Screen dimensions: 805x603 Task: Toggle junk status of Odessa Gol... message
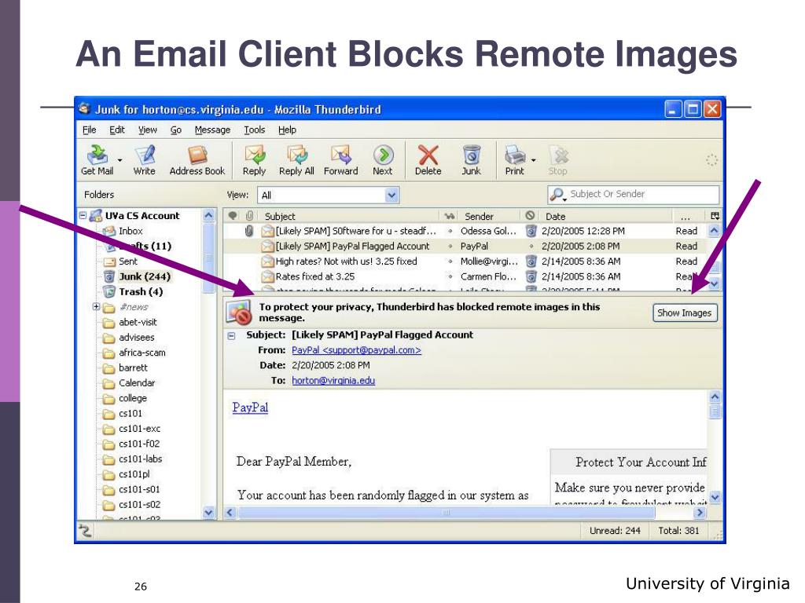pyautogui.click(x=531, y=231)
